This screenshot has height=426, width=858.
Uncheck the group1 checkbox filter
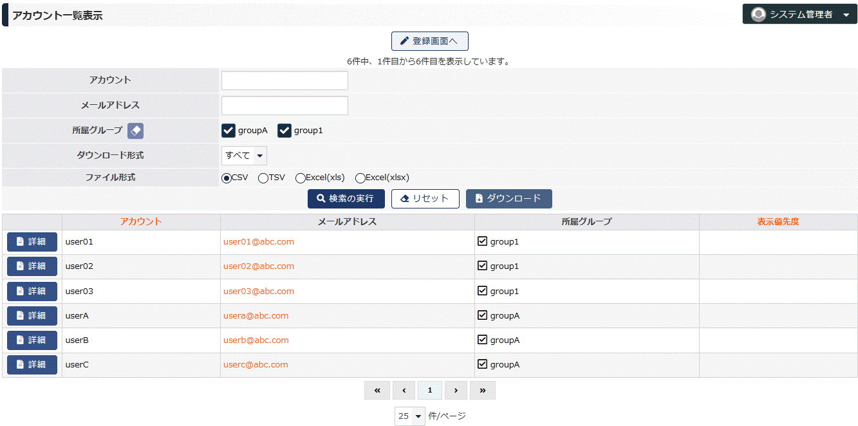pos(284,131)
